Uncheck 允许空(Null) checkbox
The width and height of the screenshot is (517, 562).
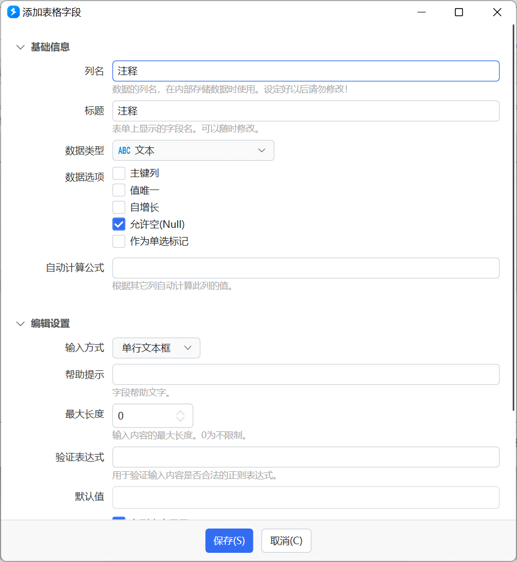point(119,225)
